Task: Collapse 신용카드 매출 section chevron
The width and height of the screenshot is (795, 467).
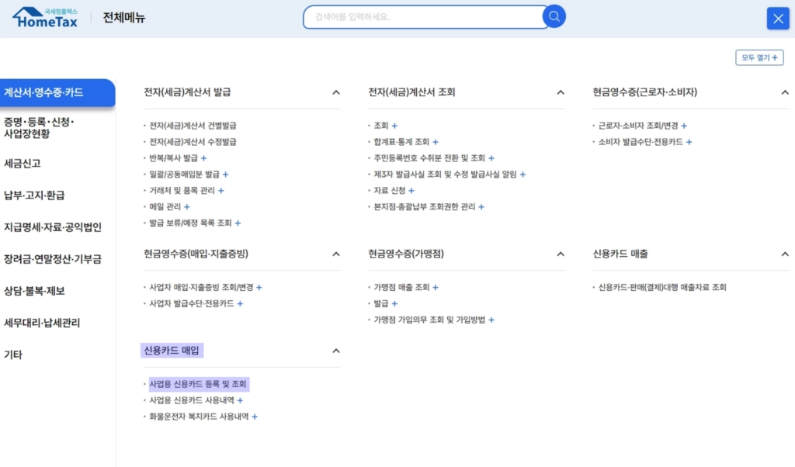Action: coord(785,254)
